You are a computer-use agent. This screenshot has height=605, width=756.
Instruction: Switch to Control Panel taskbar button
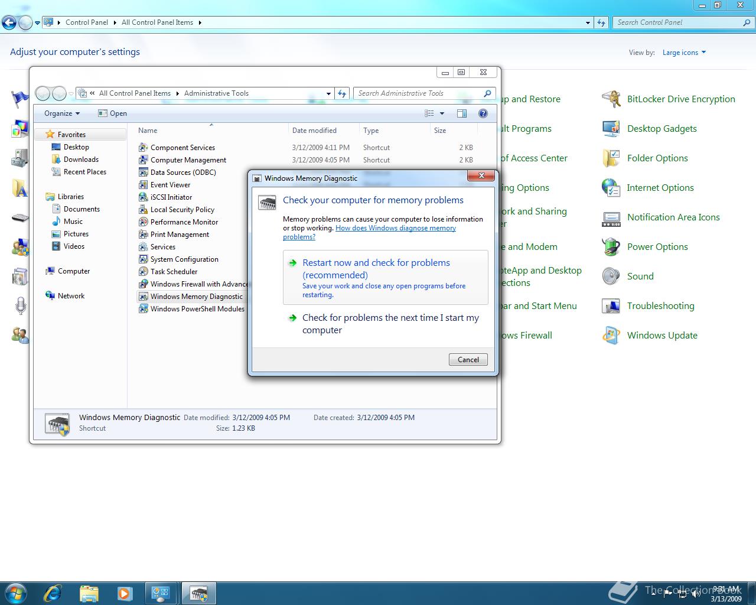tap(161, 593)
